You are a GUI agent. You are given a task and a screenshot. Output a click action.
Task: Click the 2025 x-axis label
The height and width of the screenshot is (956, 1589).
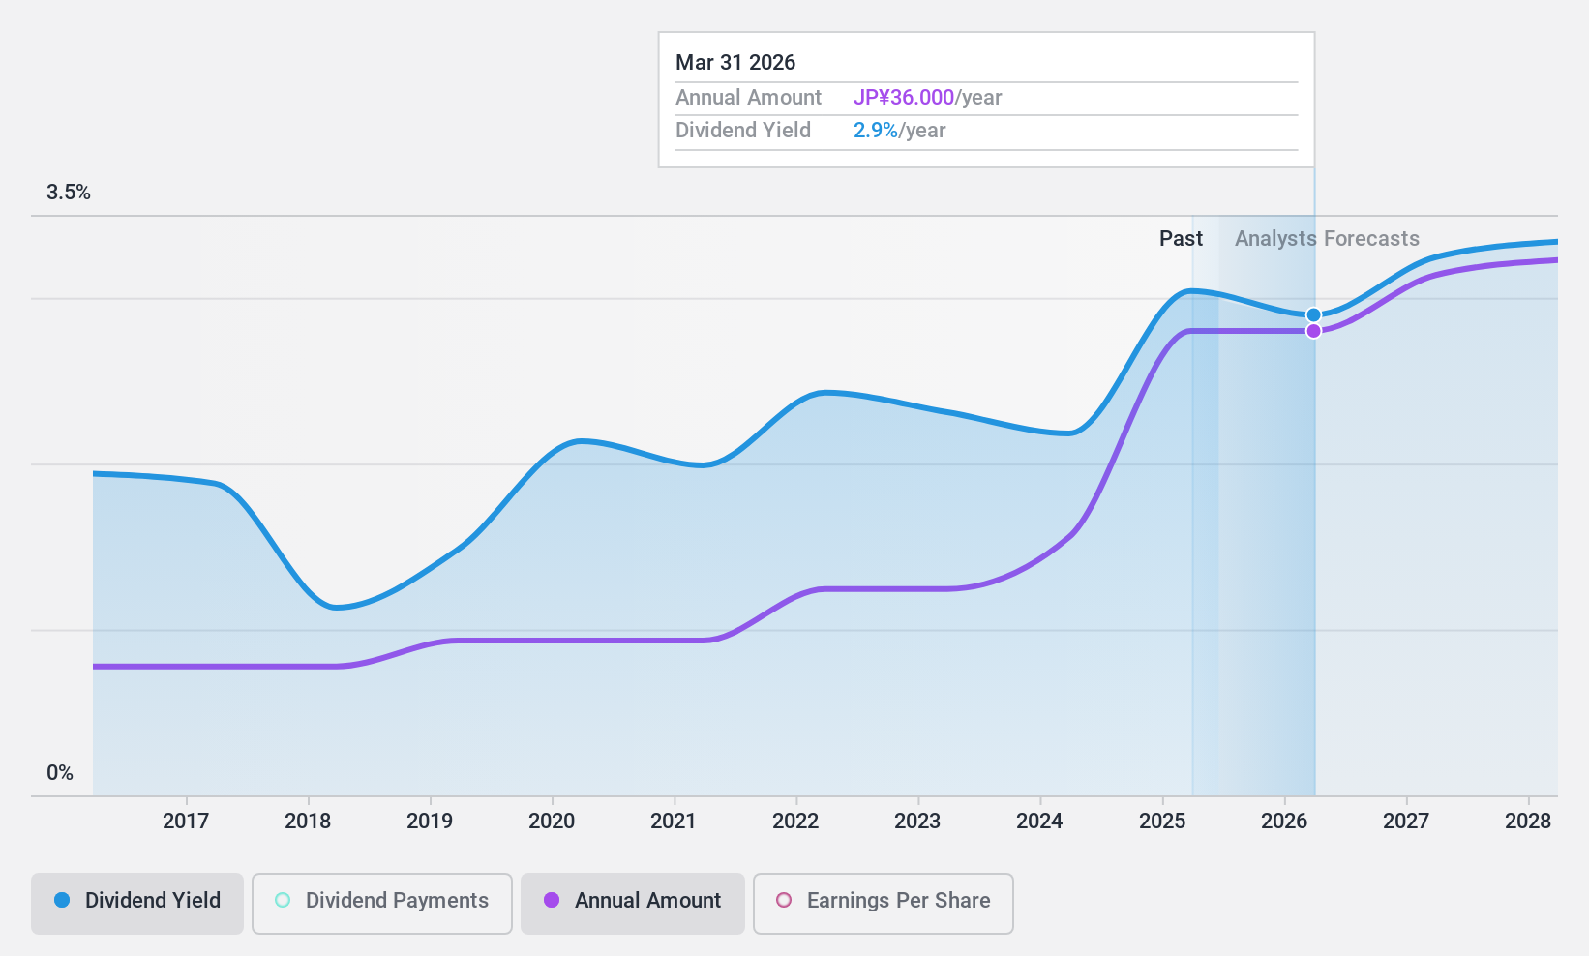(1162, 822)
